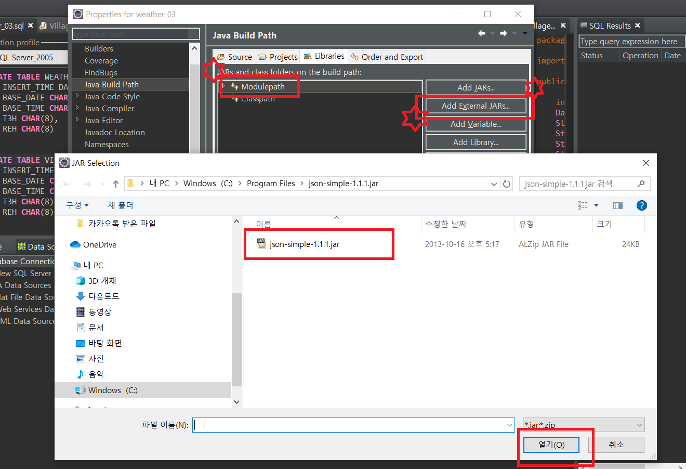Open the view menu triangle in Properties dialog
This screenshot has width=686, height=469.
point(525,34)
